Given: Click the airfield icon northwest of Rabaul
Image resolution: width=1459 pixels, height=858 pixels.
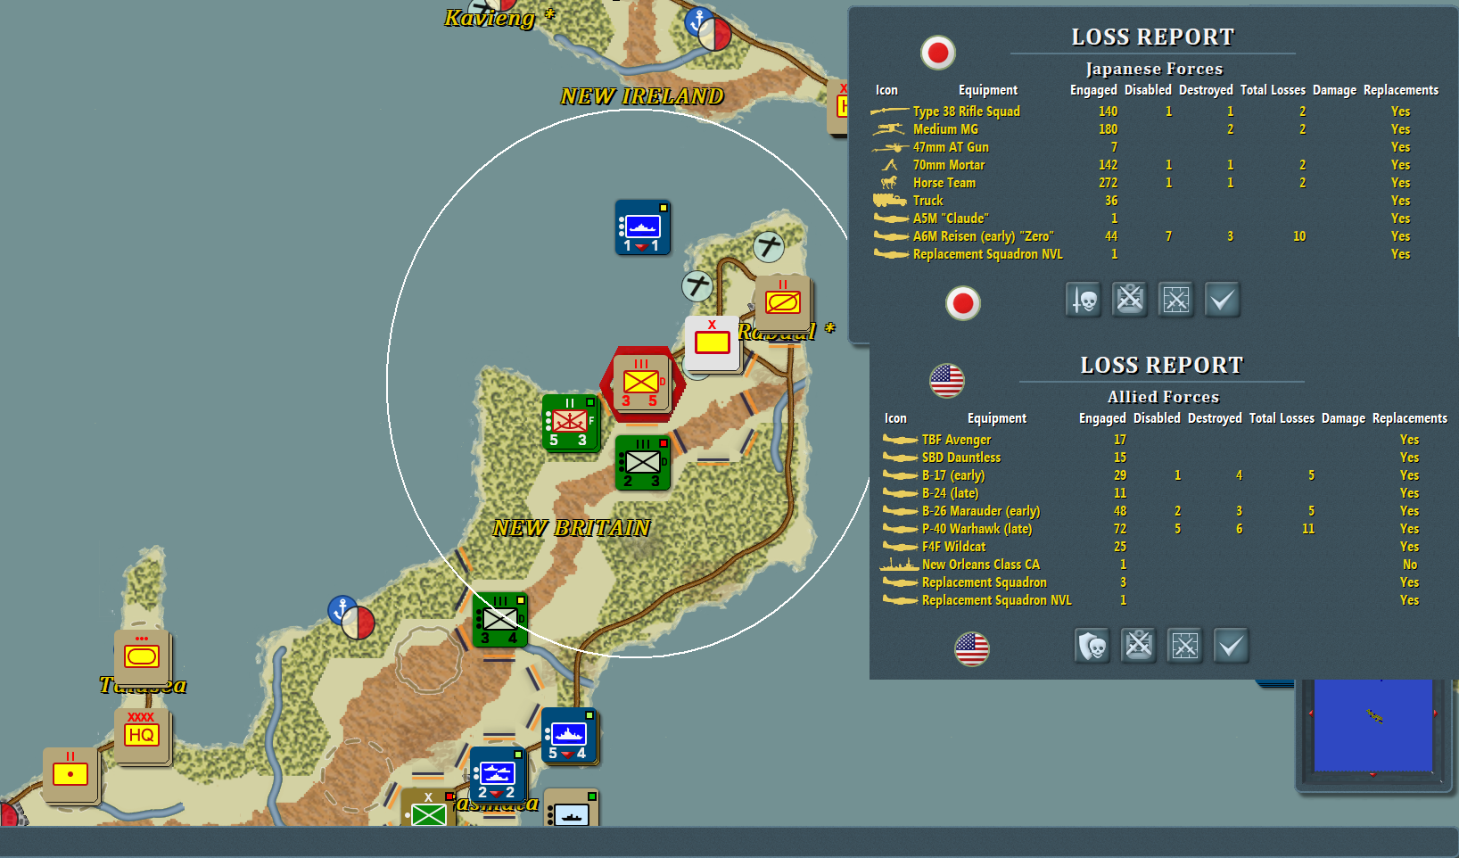Looking at the screenshot, I should click(697, 286).
